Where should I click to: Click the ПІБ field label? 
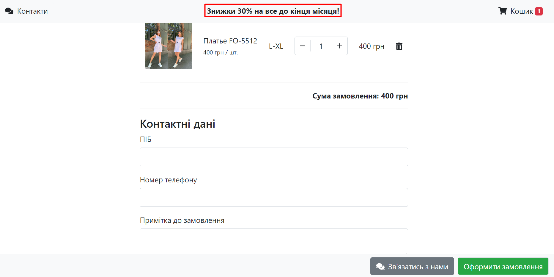(x=146, y=140)
